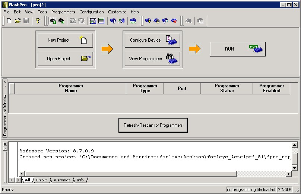This screenshot has width=301, height=194.
Task: Click the first grayed ABC toolbar icon
Action: [73, 21]
